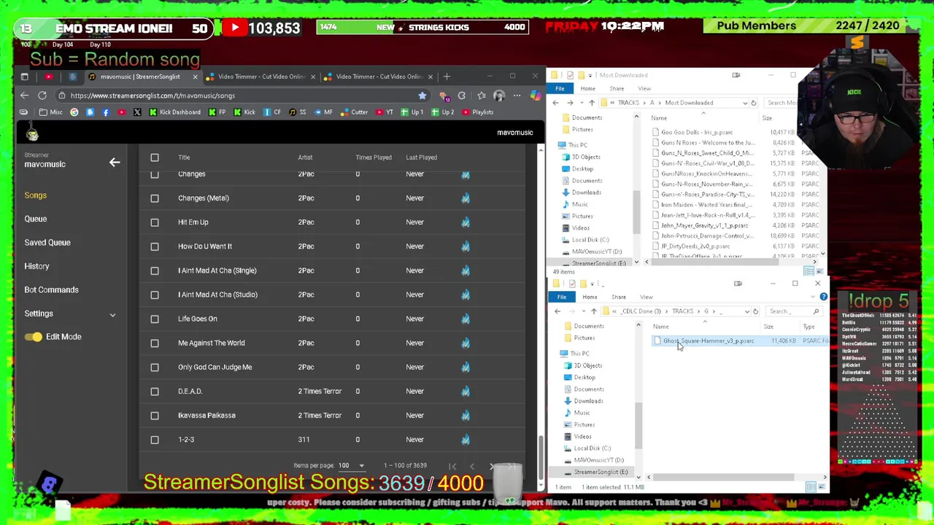This screenshot has height=525, width=934.
Task: Tick the select-all checkbox in song table header
Action: click(x=155, y=157)
